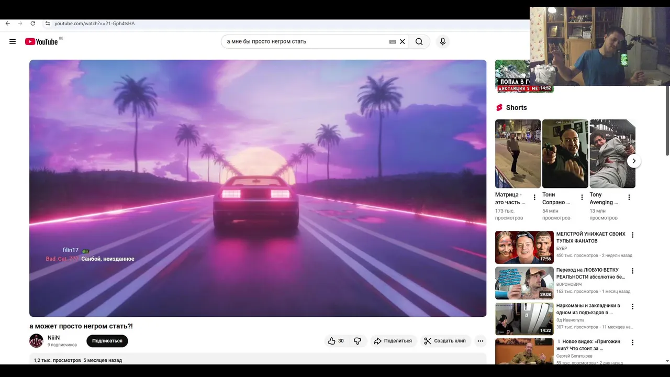Viewport: 670px width, 377px height.
Task: Open the Пригожин жив video thumbnail
Action: [524, 351]
